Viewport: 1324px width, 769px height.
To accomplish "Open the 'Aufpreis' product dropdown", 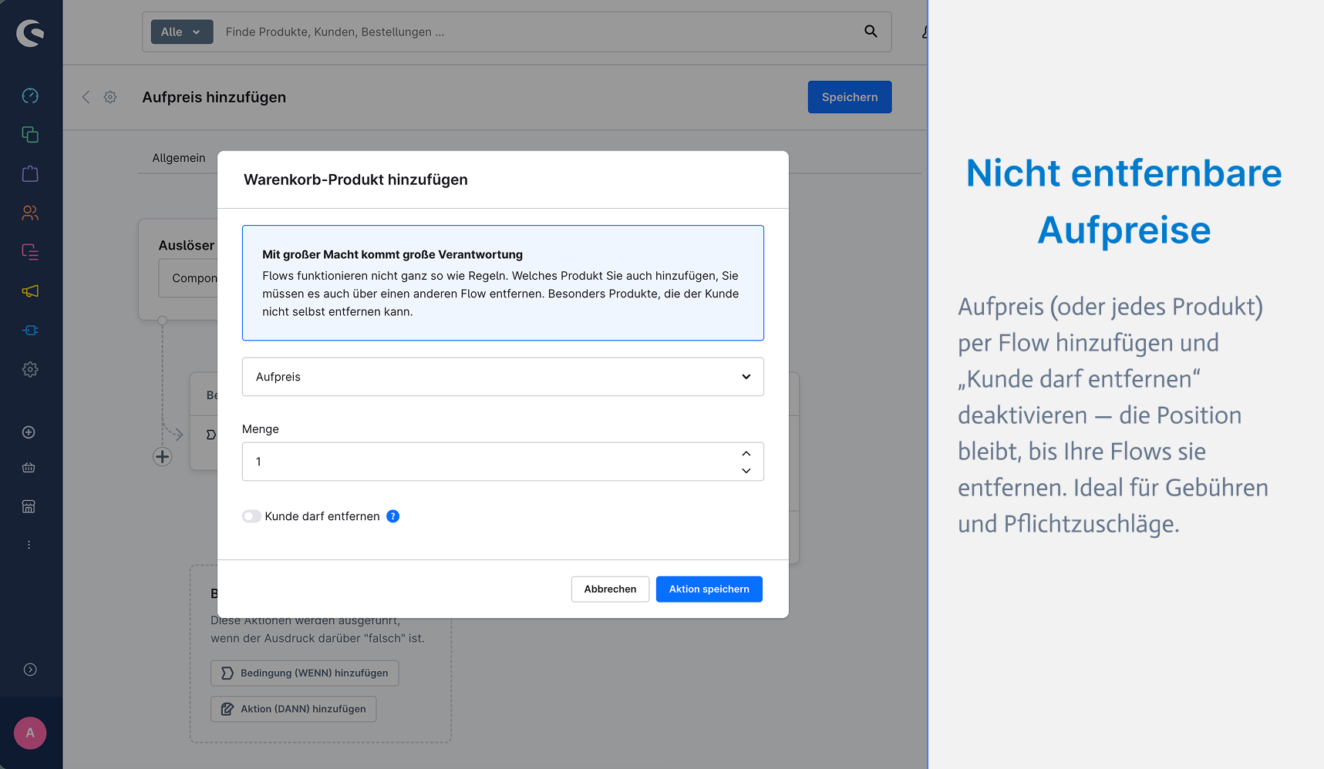I will [503, 377].
